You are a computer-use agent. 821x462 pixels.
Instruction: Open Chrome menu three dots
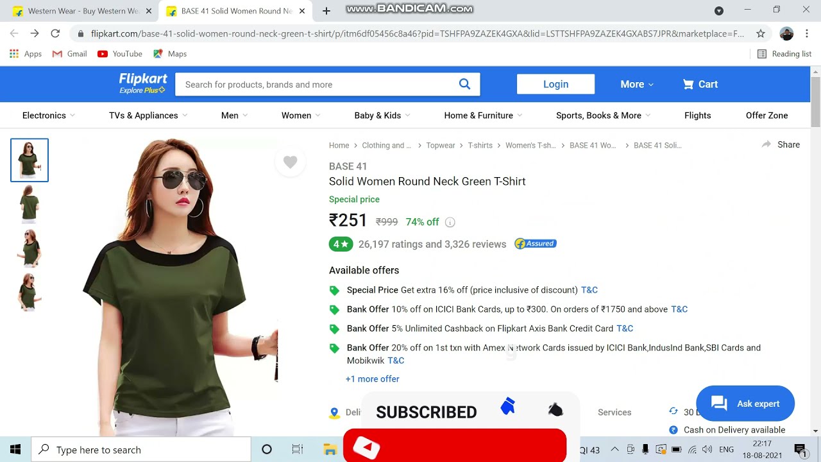[x=807, y=33]
